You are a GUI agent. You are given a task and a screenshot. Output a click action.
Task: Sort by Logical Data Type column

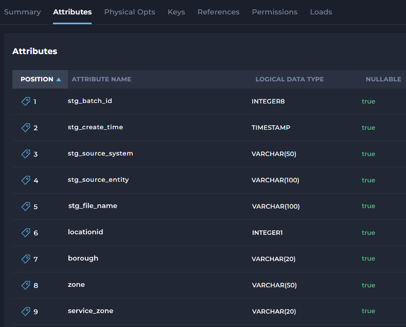[x=290, y=79]
